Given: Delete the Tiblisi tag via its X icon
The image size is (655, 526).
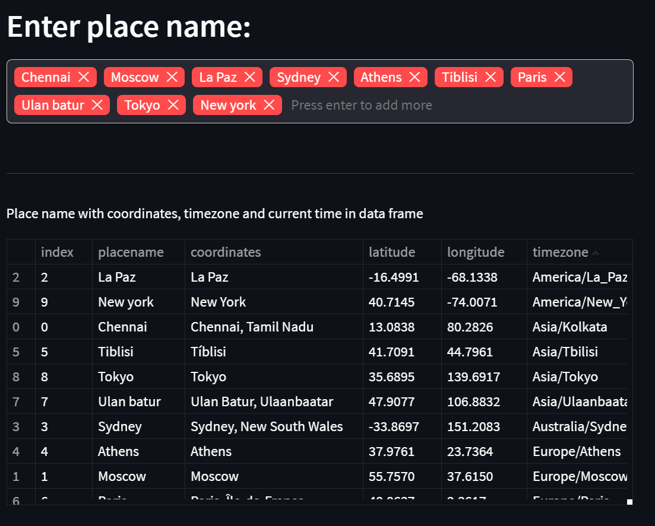Looking at the screenshot, I should [491, 76].
